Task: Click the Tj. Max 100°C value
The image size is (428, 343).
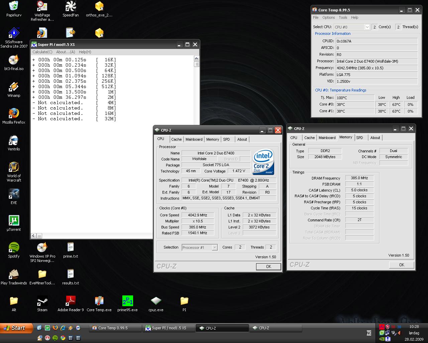Action: tap(355, 98)
